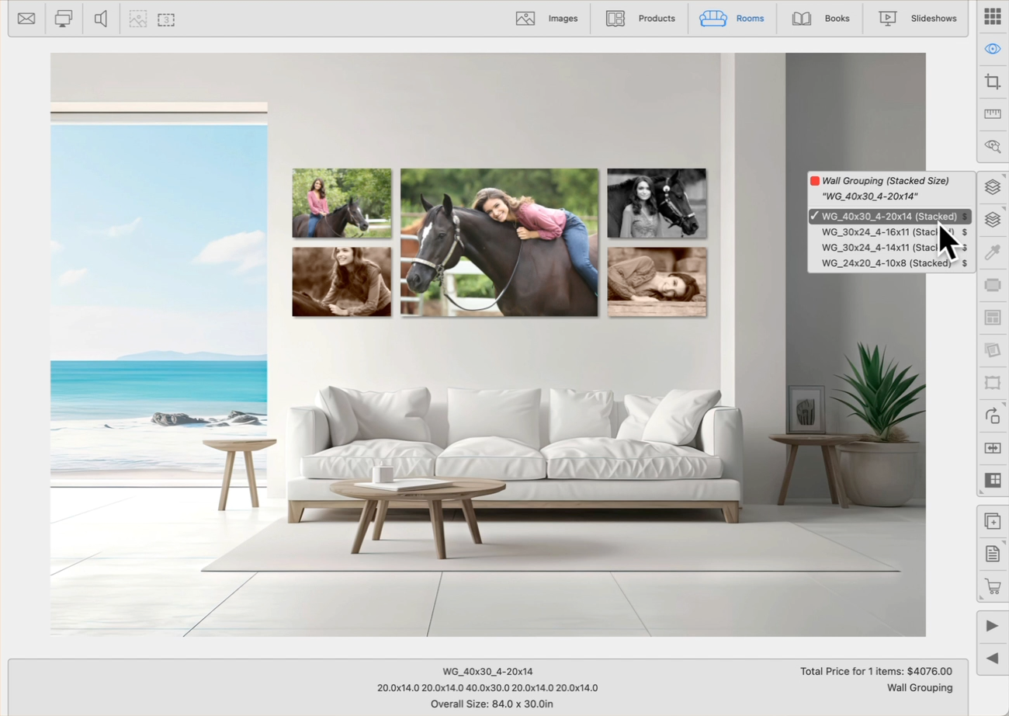Click the rotate object icon
This screenshot has width=1009, height=716.
pos(992,415)
